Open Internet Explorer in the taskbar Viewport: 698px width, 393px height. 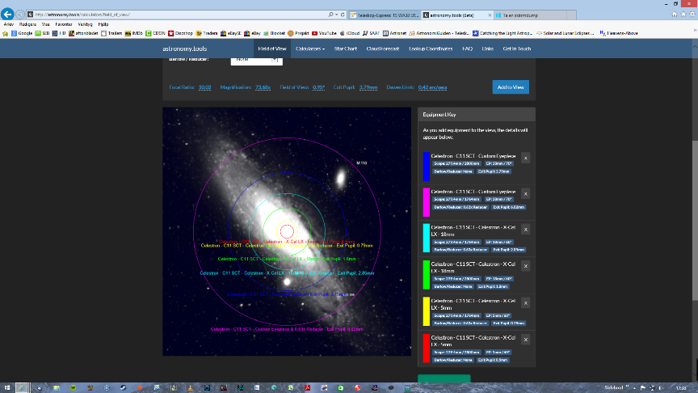[22, 387]
